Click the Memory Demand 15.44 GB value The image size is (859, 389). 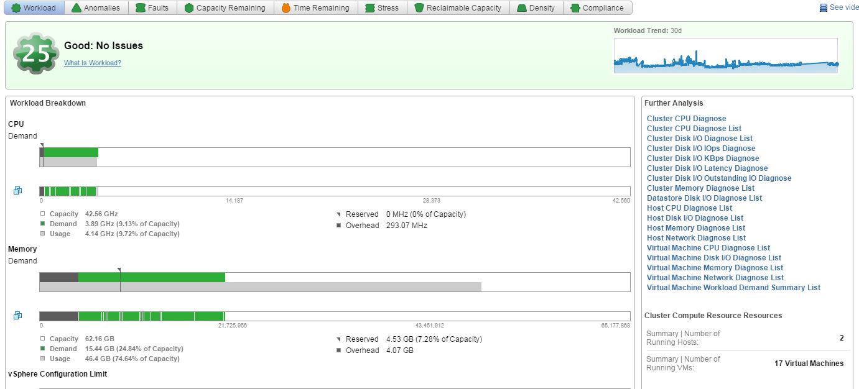pos(134,349)
